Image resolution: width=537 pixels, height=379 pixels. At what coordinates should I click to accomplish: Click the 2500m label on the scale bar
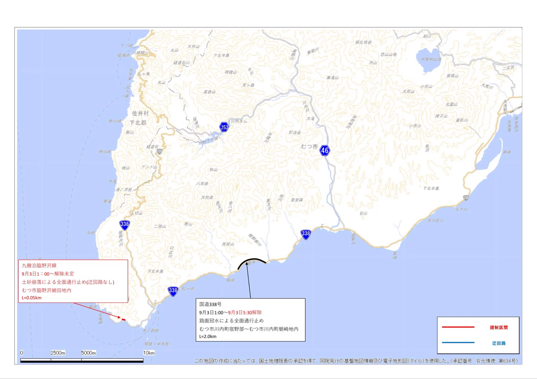click(x=58, y=353)
